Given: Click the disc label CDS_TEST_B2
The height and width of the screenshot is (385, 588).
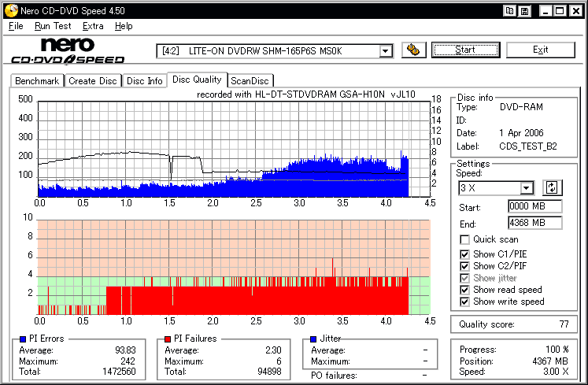Looking at the screenshot, I should pyautogui.click(x=528, y=146).
